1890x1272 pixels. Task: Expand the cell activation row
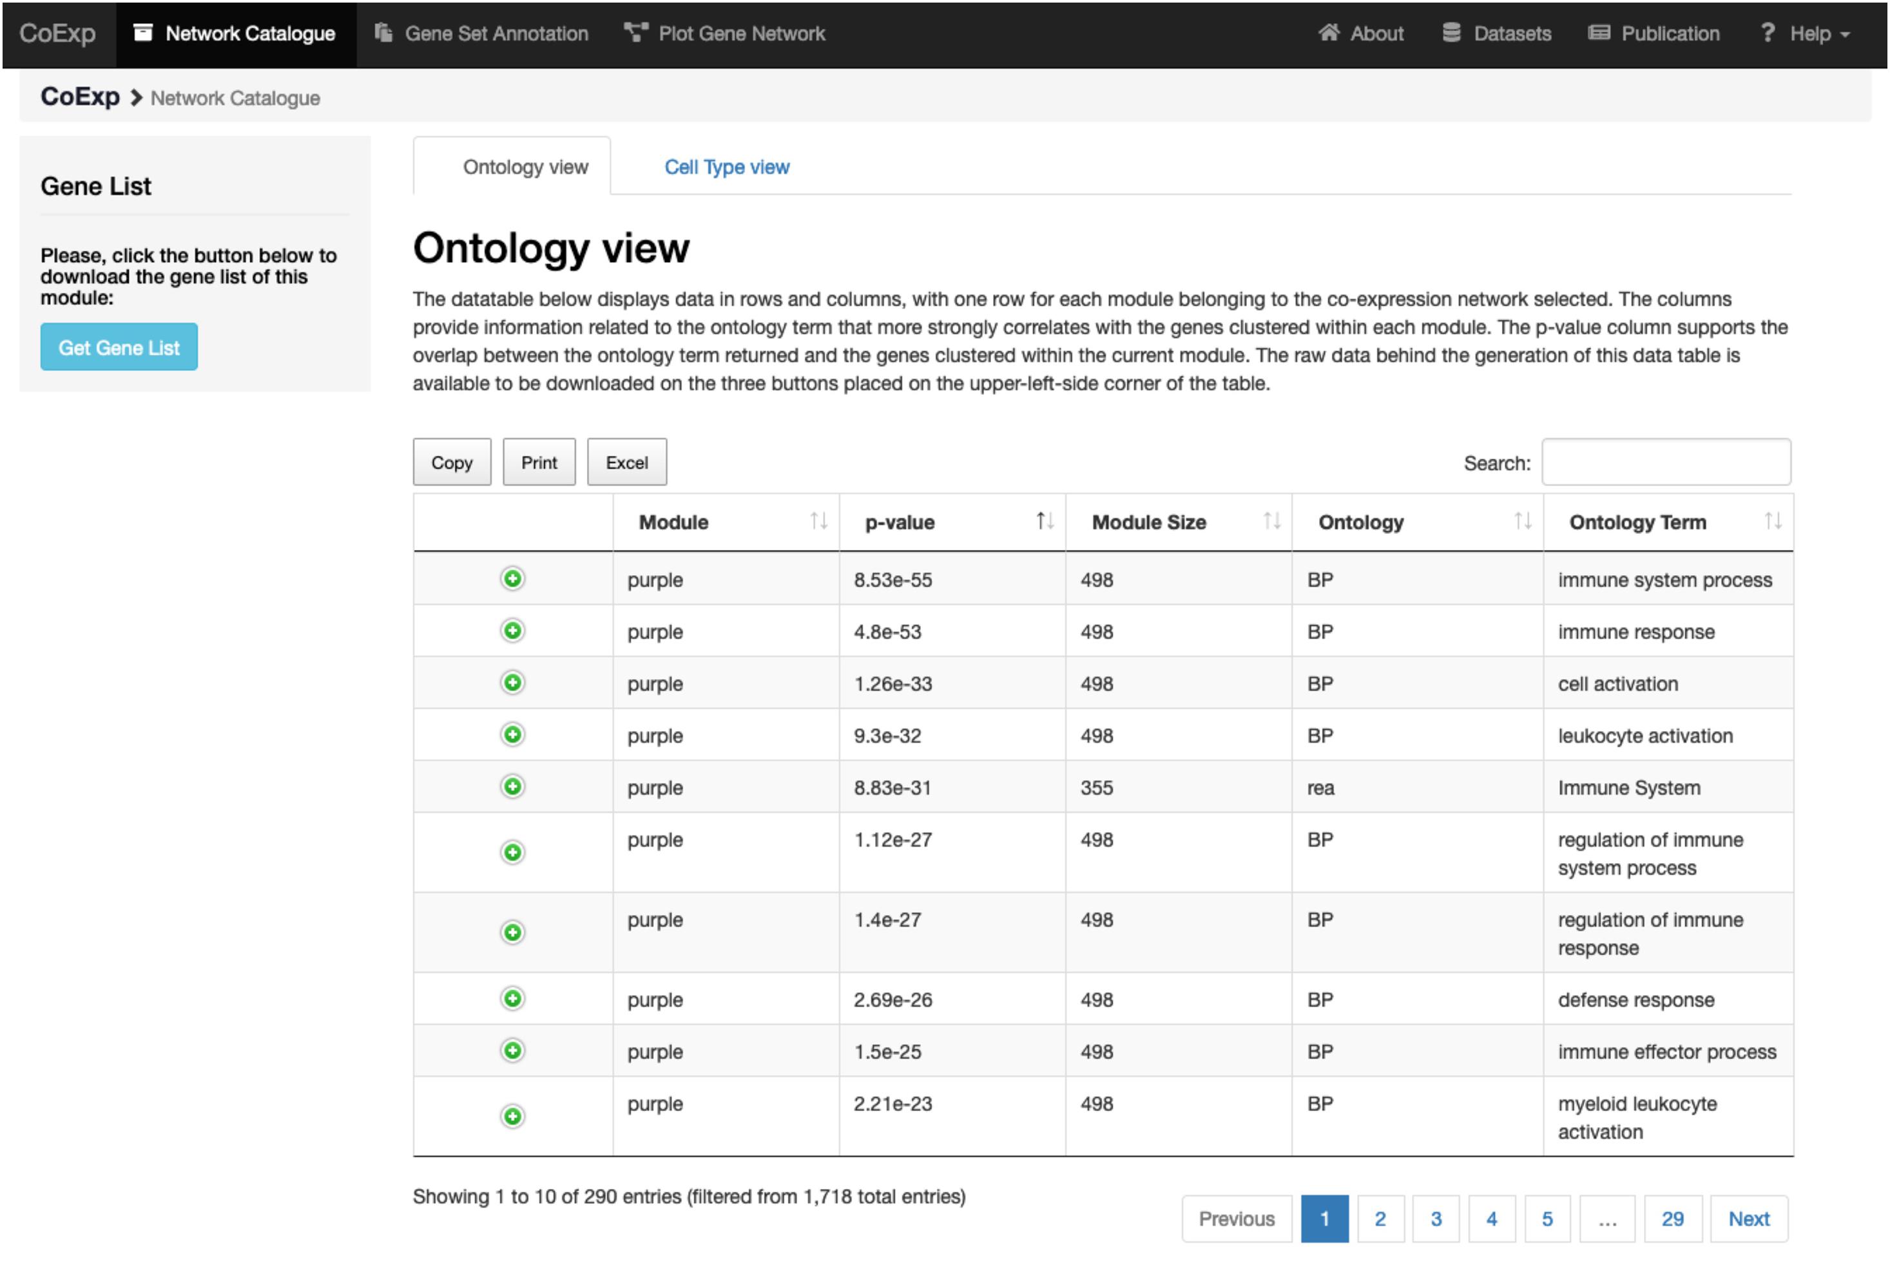(x=512, y=683)
